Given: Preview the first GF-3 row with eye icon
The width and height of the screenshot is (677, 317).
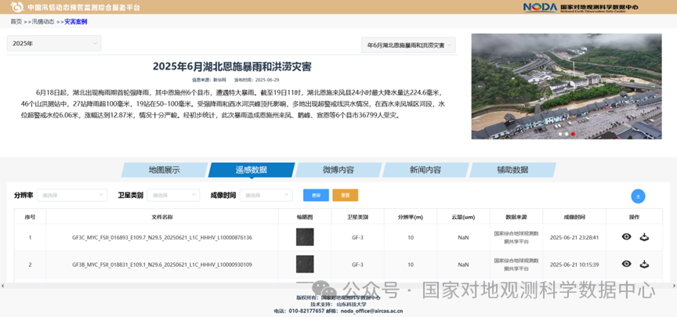Looking at the screenshot, I should (626, 237).
